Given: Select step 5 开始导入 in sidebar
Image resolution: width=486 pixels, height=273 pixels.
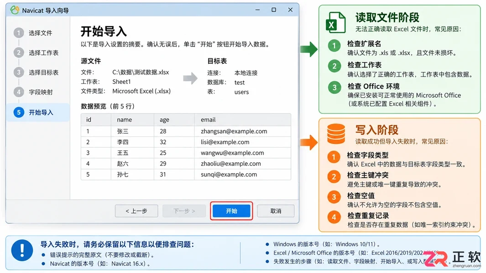Looking at the screenshot, I should pos(38,112).
